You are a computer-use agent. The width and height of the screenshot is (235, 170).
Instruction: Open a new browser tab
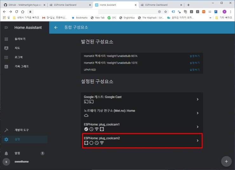(188, 5)
